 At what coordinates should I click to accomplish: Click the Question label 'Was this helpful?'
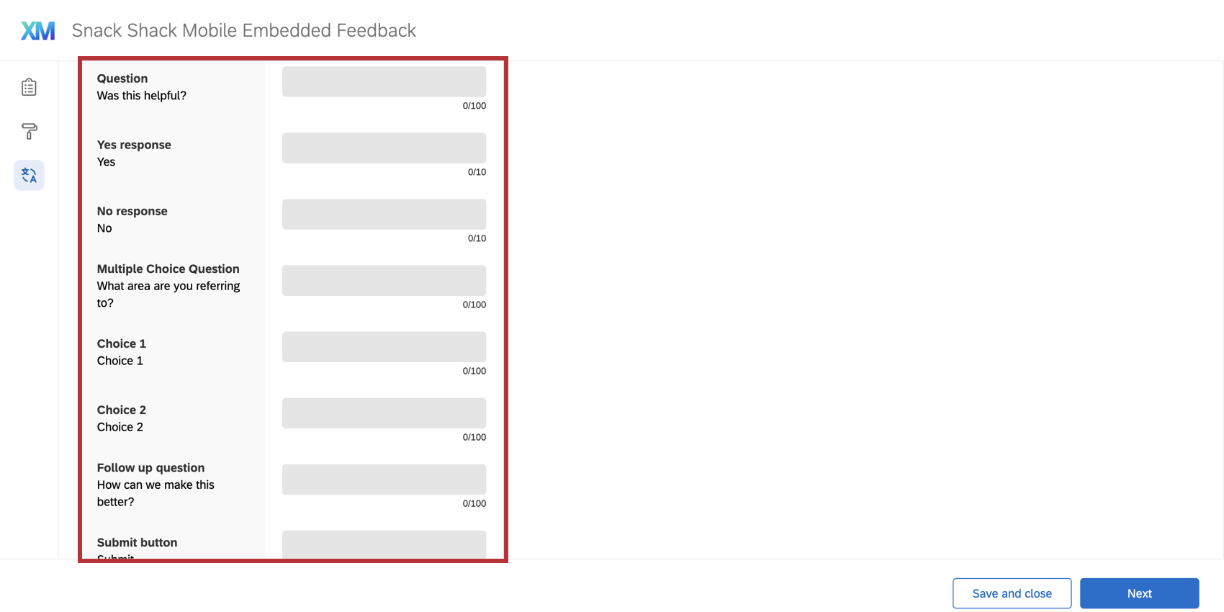click(142, 95)
